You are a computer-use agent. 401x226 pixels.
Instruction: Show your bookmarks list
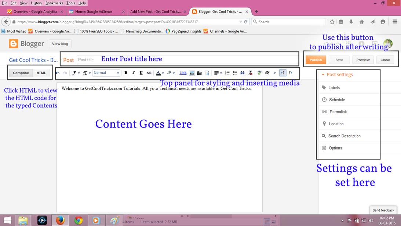(x=341, y=22)
